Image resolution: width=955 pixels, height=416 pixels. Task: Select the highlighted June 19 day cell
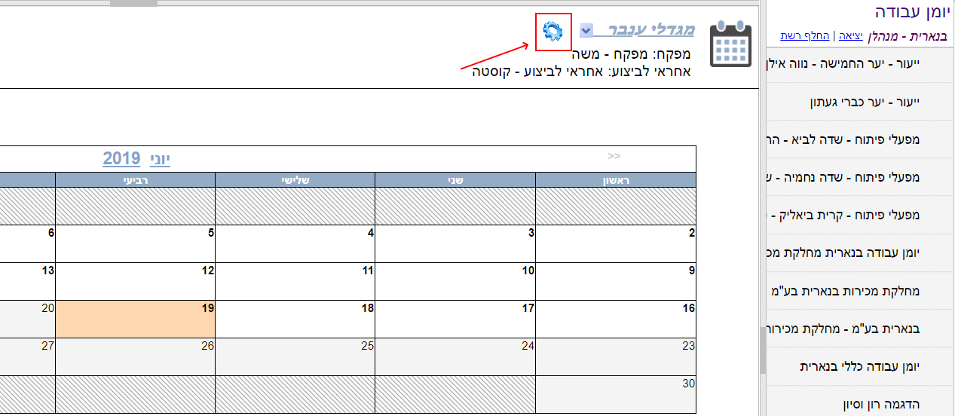(x=136, y=319)
